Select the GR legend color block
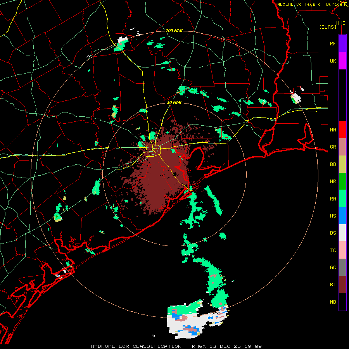349x349 pixels. (342, 147)
